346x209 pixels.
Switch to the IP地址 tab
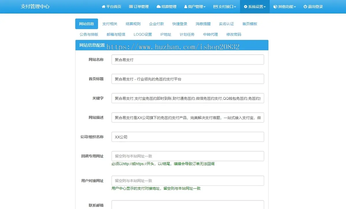point(166,34)
